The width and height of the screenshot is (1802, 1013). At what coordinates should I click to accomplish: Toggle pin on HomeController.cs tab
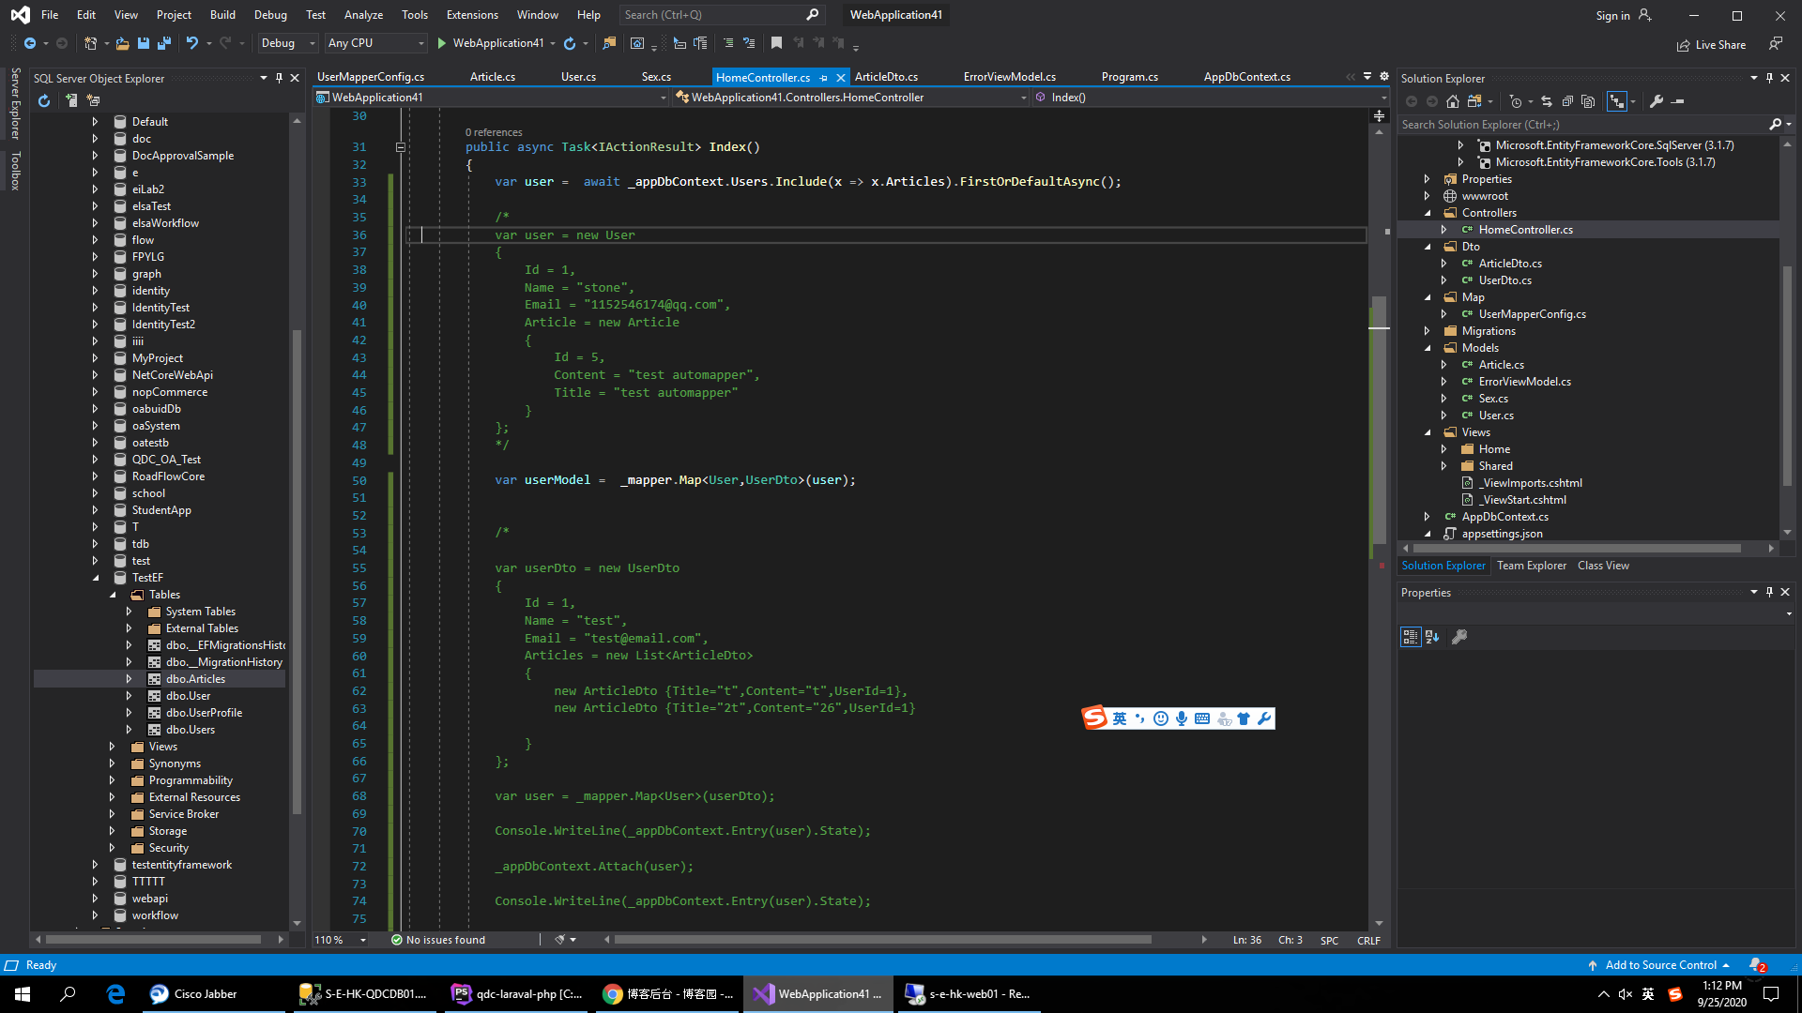[x=823, y=78]
